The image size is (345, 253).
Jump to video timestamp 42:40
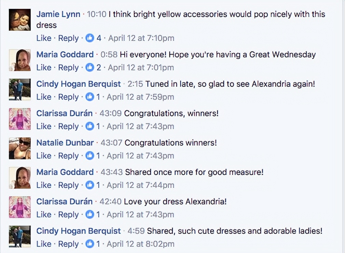pos(111,202)
